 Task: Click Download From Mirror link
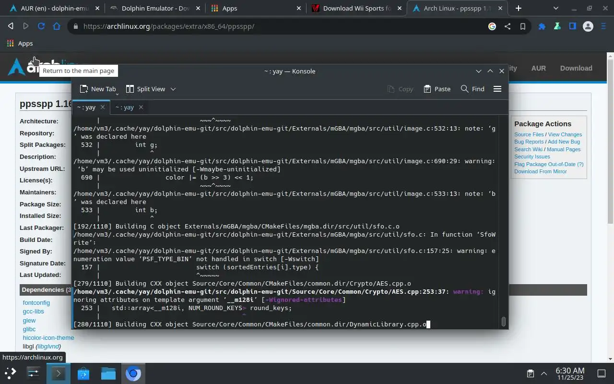pos(541,171)
